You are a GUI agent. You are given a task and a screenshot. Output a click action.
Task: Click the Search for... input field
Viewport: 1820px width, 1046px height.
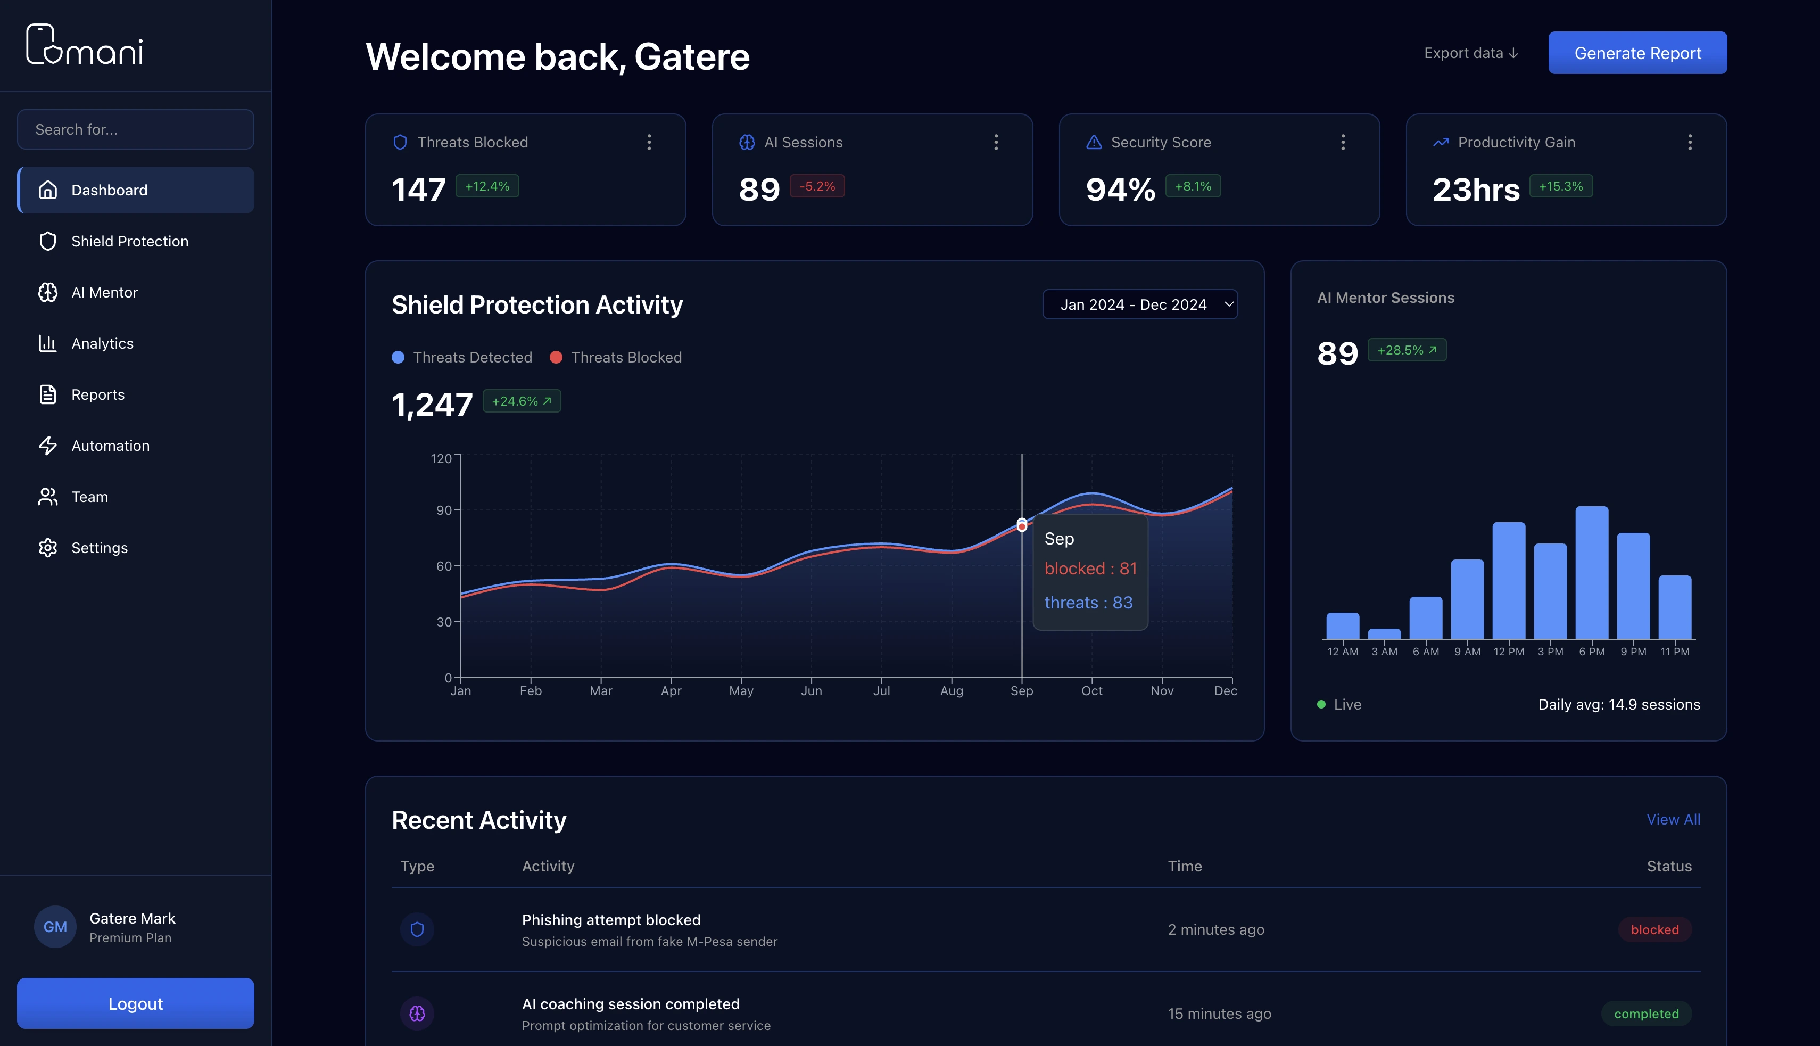135,129
